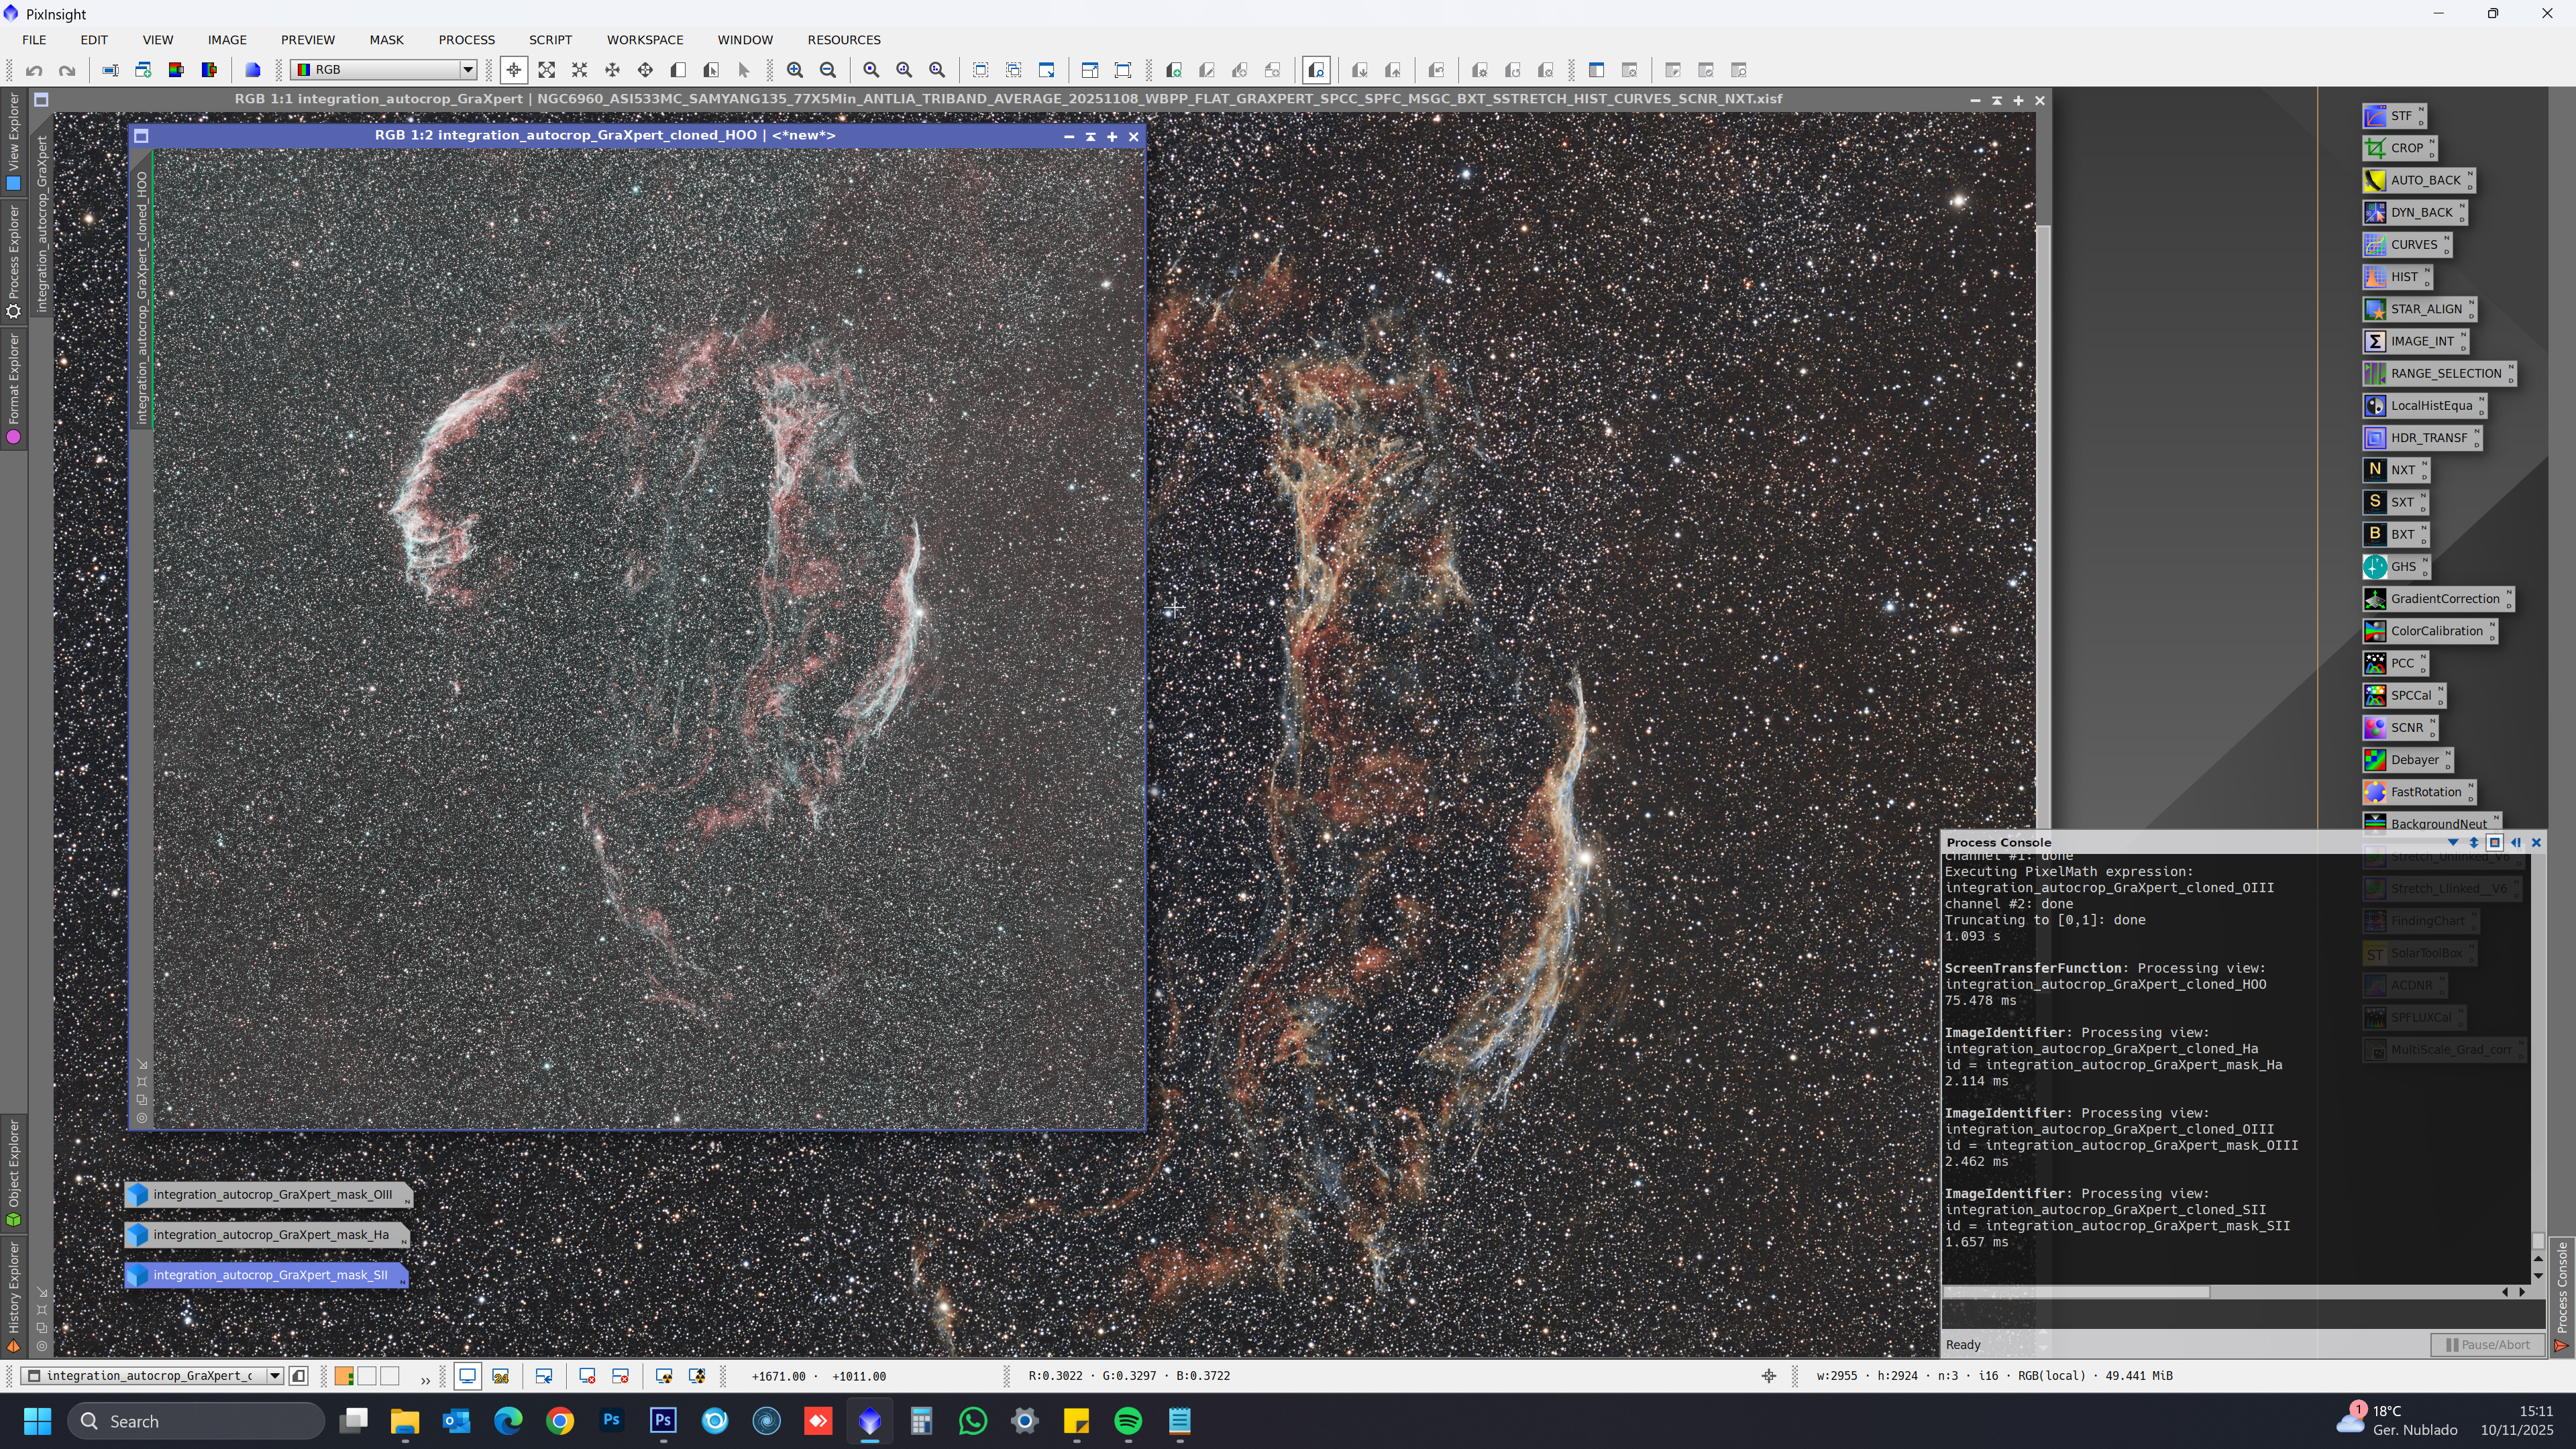Open the PROCESS menu
This screenshot has height=1449, width=2576.
tap(466, 40)
